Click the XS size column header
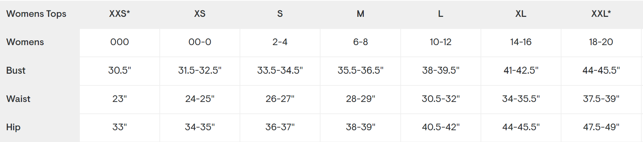643x142 pixels. [200, 14]
